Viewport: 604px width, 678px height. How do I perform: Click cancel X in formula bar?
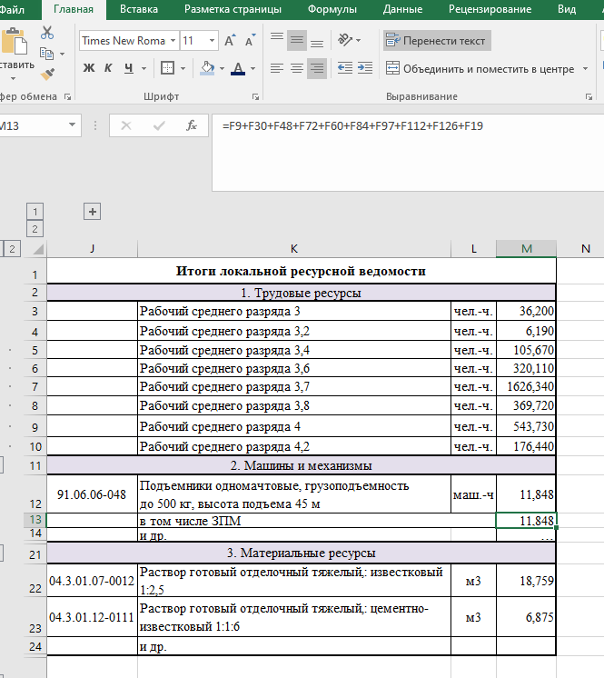tap(126, 125)
